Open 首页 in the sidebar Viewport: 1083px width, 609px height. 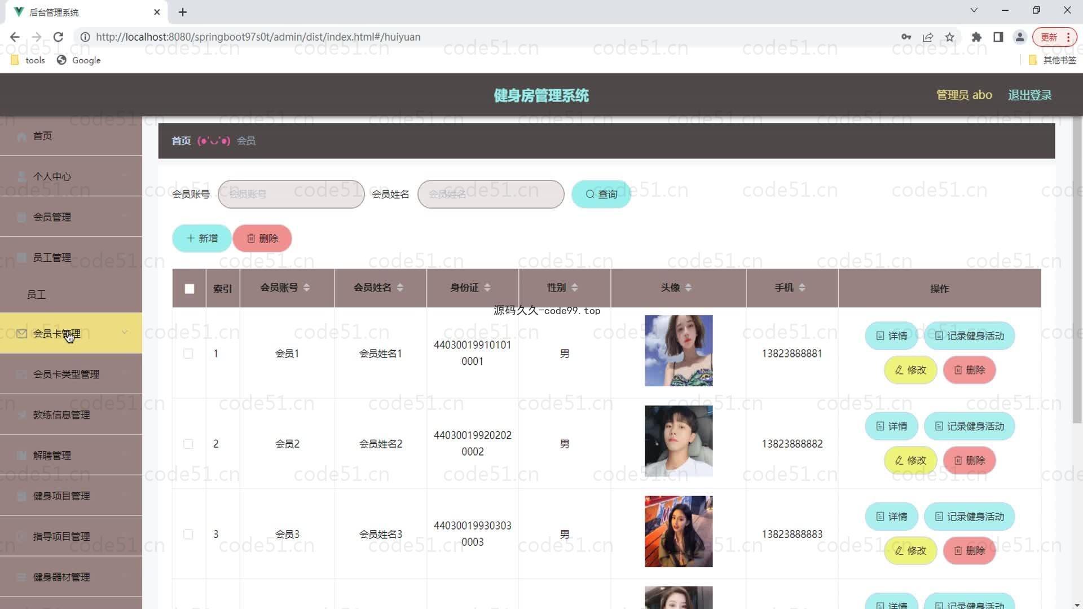(71, 136)
